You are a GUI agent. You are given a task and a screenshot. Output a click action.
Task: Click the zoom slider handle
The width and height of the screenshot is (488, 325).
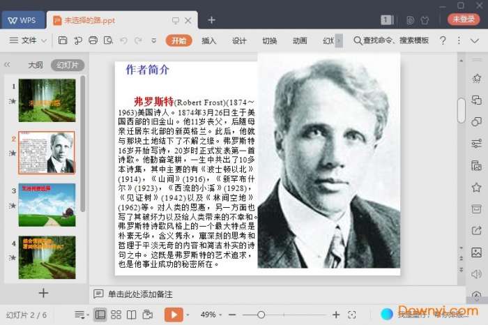coord(261,315)
